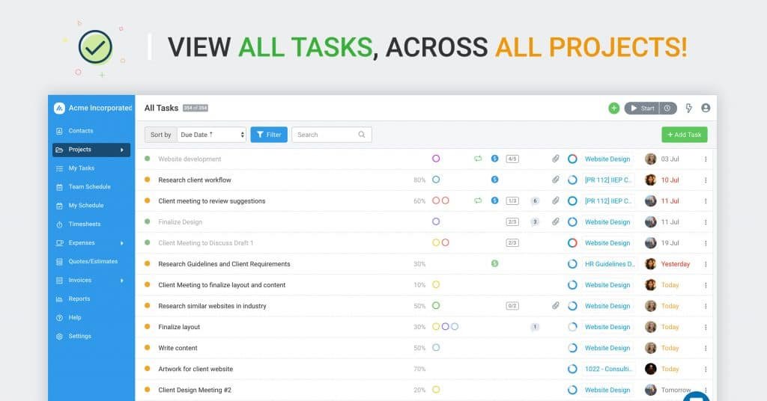The height and width of the screenshot is (401, 767).
Task: Open the Due Date sort dropdown
Action: tap(212, 135)
